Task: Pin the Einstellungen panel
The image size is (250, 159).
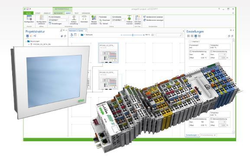Action: coord(231,30)
